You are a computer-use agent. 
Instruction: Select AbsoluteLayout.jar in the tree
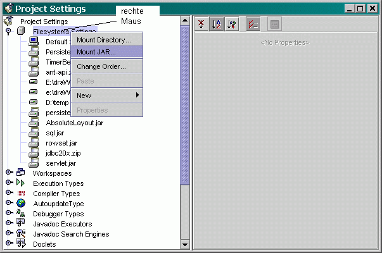(74, 123)
